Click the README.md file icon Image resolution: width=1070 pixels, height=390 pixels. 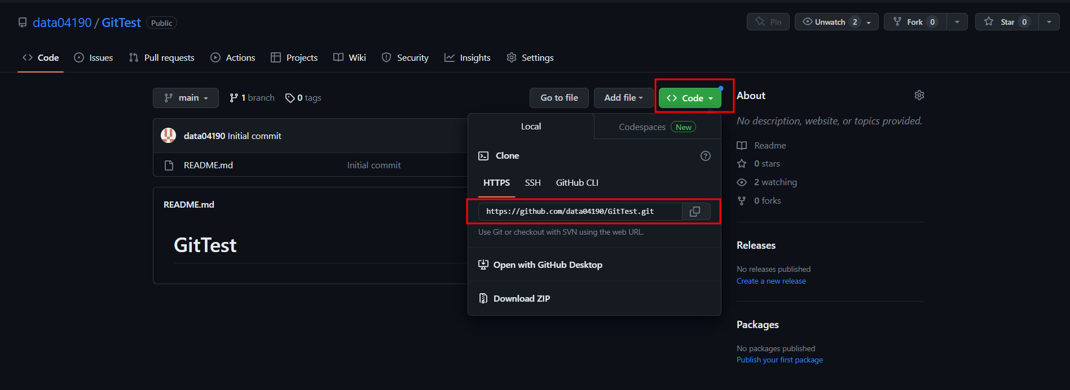pyautogui.click(x=168, y=165)
